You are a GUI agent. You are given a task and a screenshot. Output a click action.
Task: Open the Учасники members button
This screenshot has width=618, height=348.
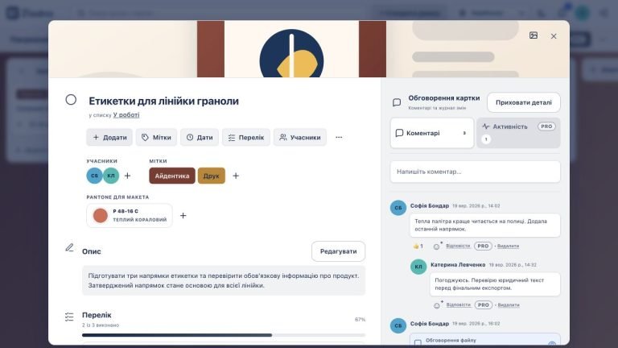tap(300, 137)
